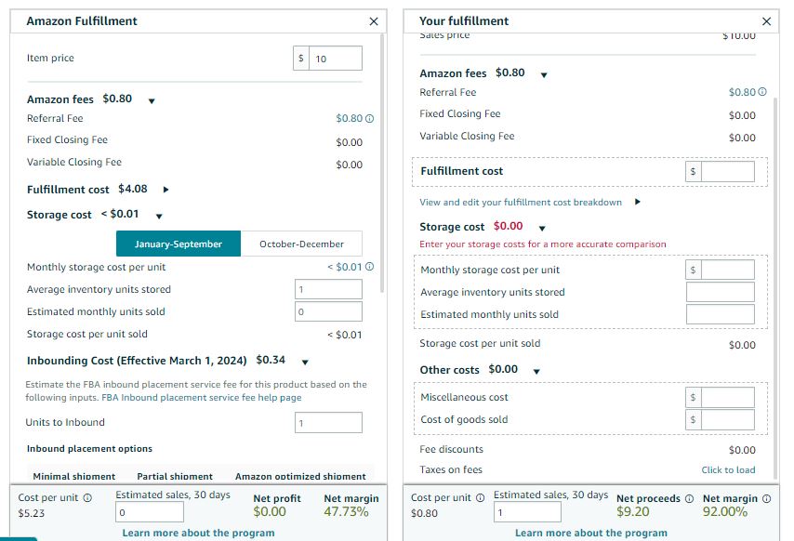Click the Miscellaneous cost input field
This screenshot has height=541, width=794.
728,395
